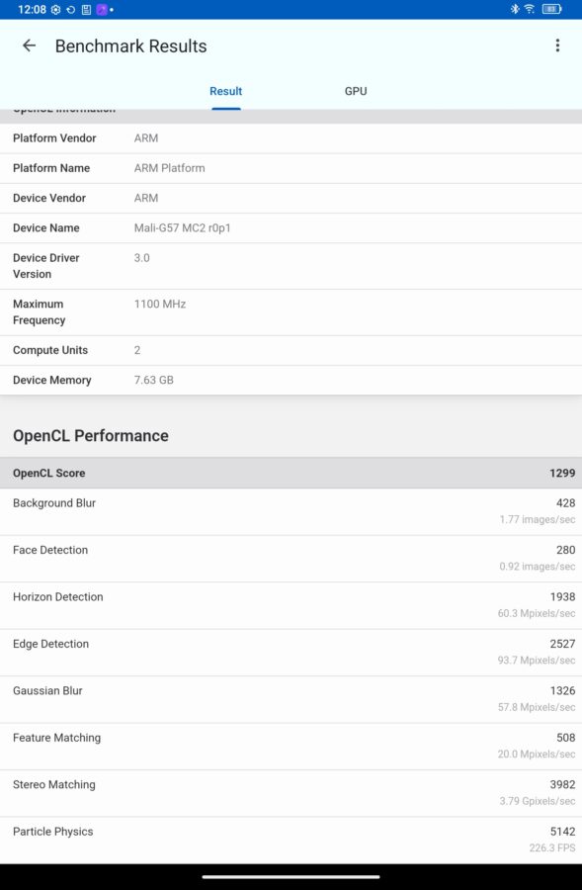Select the Result tab
The height and width of the screenshot is (890, 582).
click(225, 91)
